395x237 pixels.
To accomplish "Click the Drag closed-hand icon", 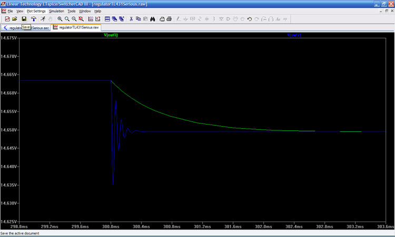I will (x=242, y=19).
